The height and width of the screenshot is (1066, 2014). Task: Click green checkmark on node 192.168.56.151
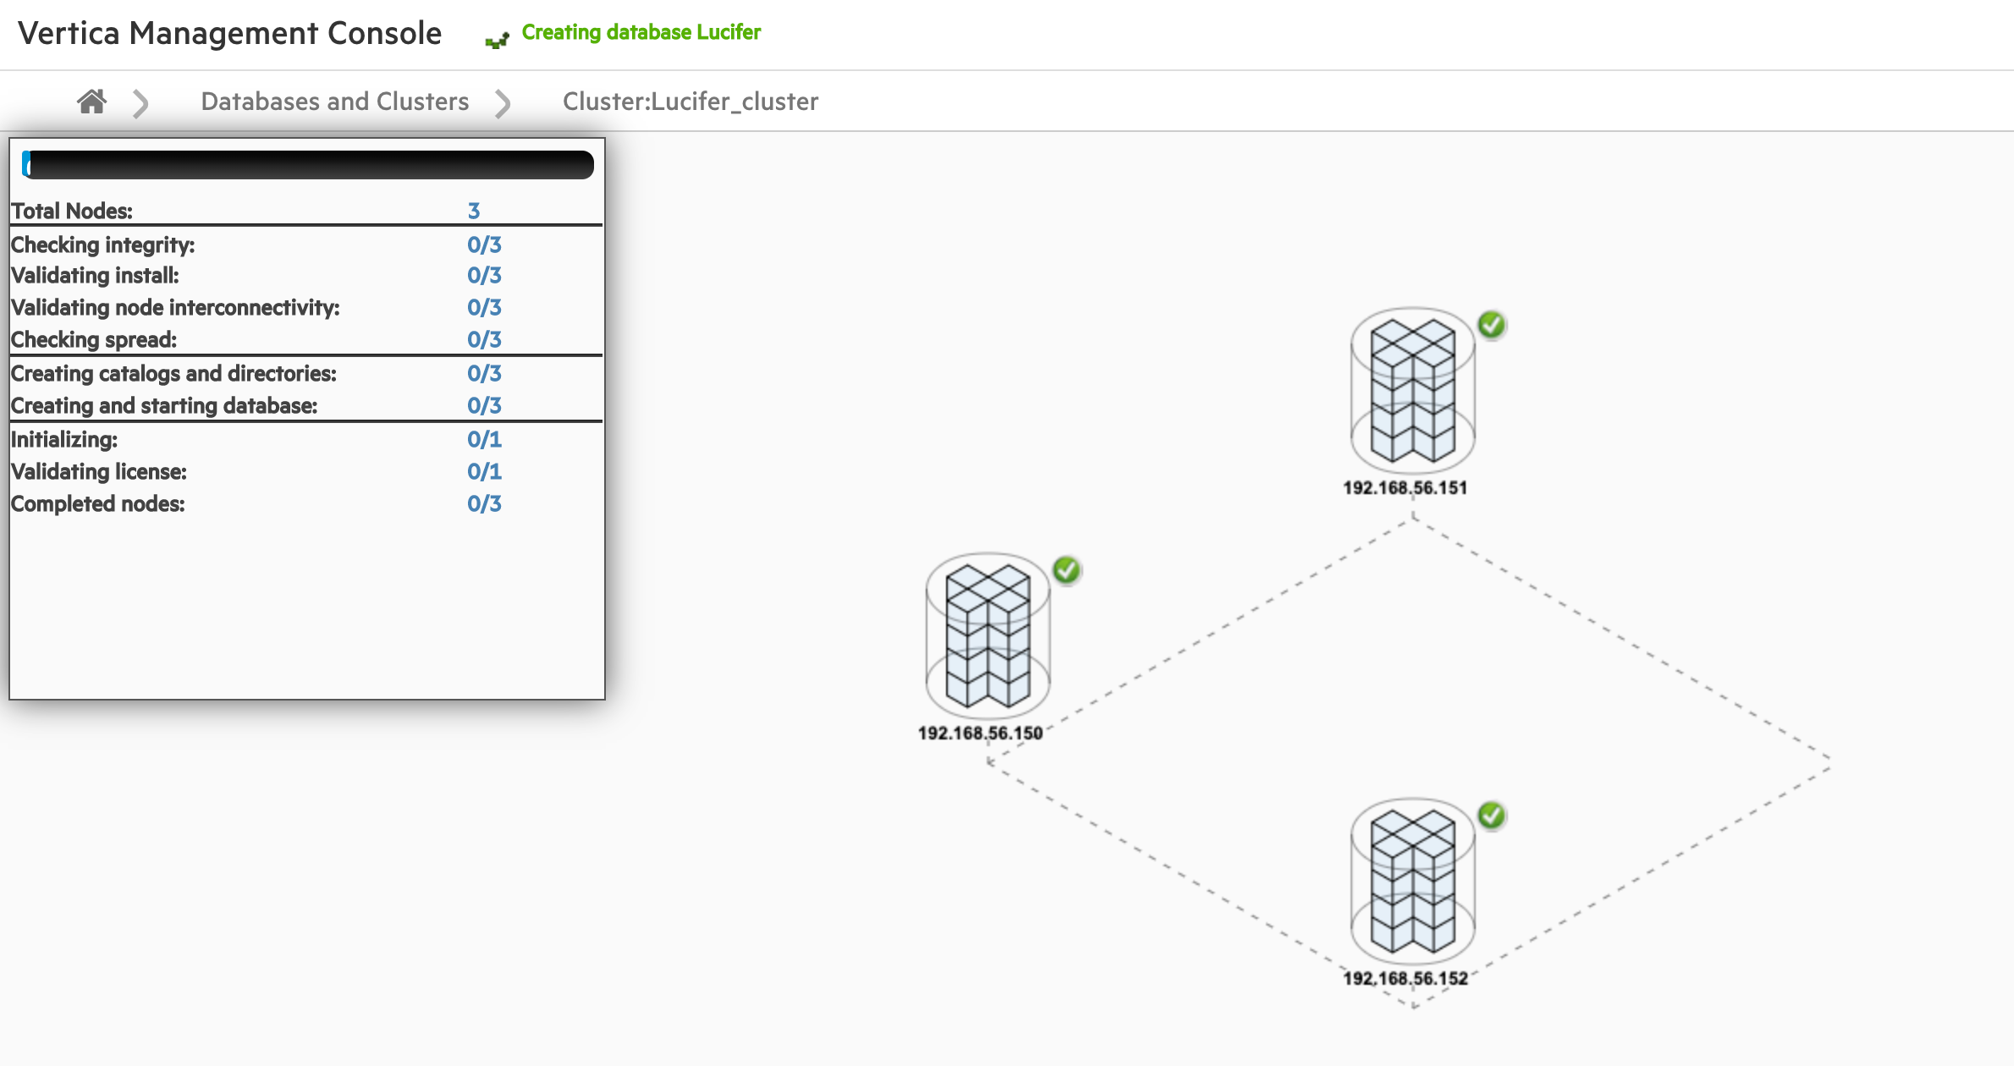(1491, 325)
